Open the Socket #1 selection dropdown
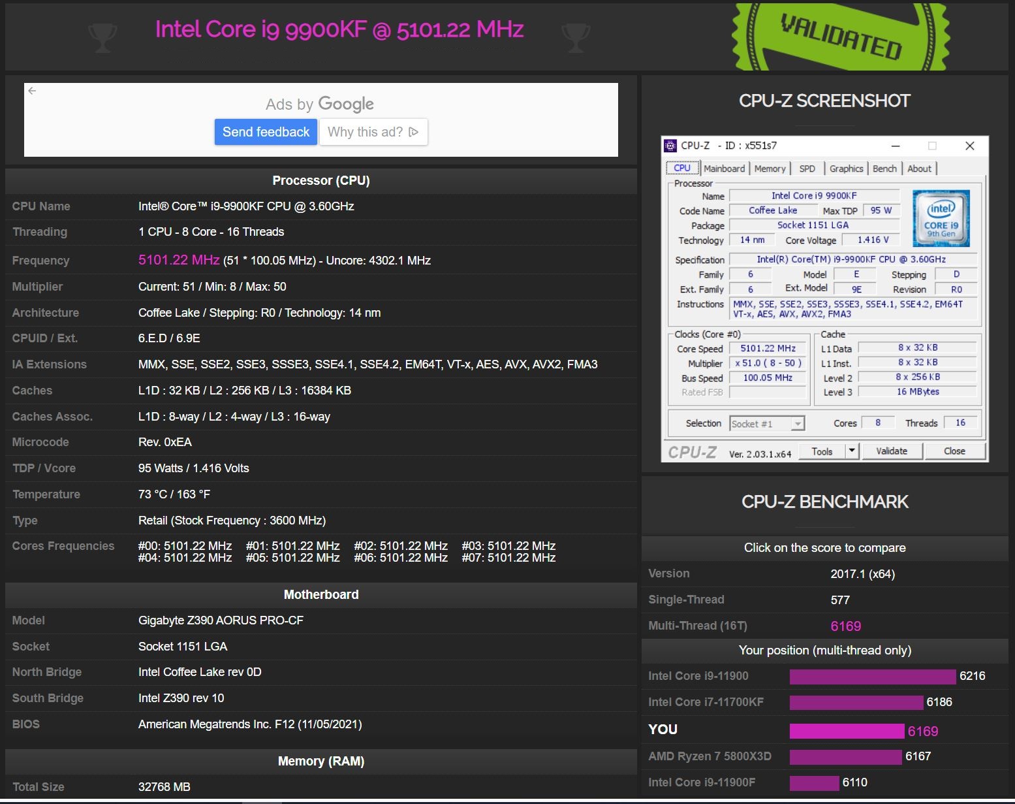The height and width of the screenshot is (804, 1015). click(x=798, y=423)
